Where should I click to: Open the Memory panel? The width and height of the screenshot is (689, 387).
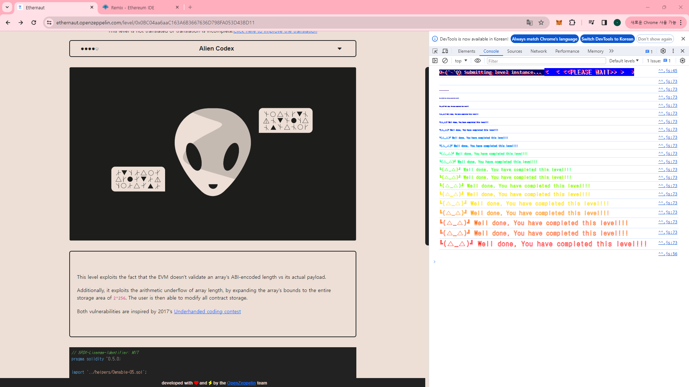(595, 51)
